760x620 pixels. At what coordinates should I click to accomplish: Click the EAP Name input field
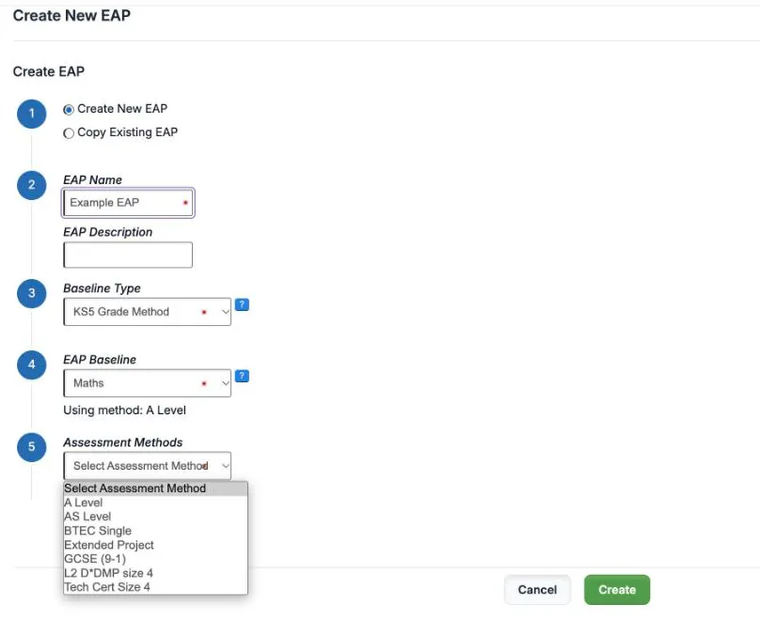point(129,202)
